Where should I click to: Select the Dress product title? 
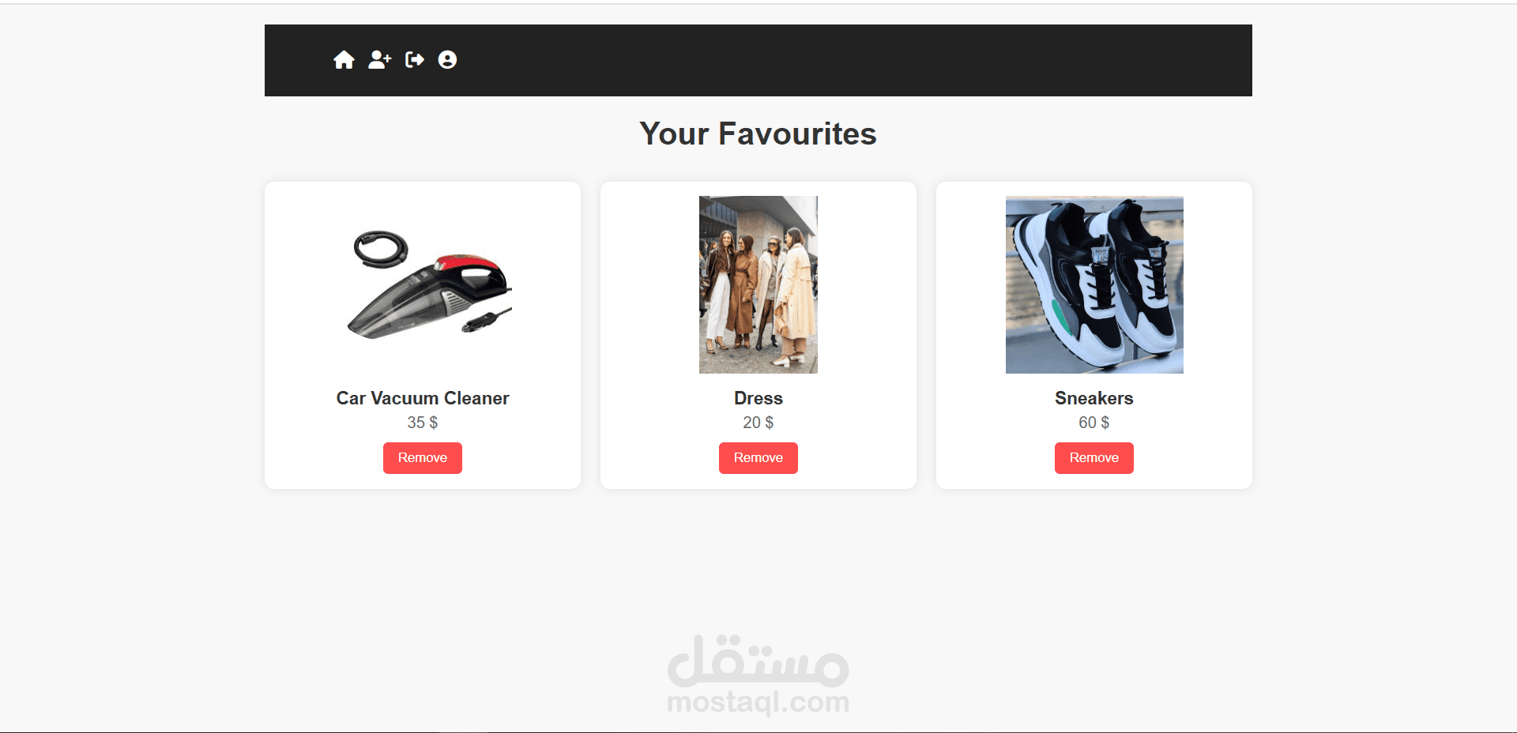click(x=758, y=398)
